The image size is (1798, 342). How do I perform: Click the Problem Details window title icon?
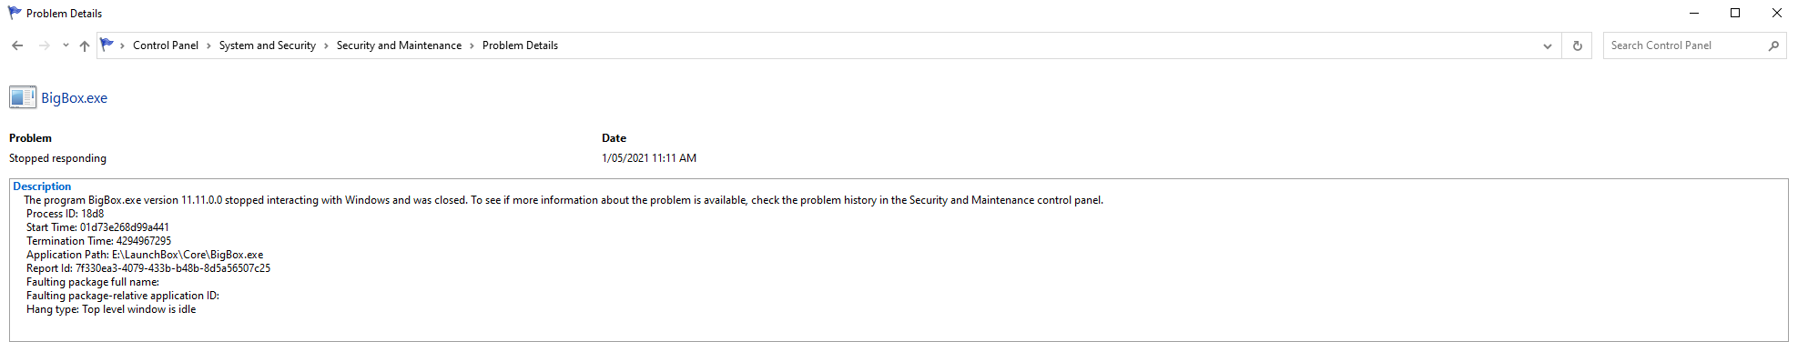coord(15,13)
